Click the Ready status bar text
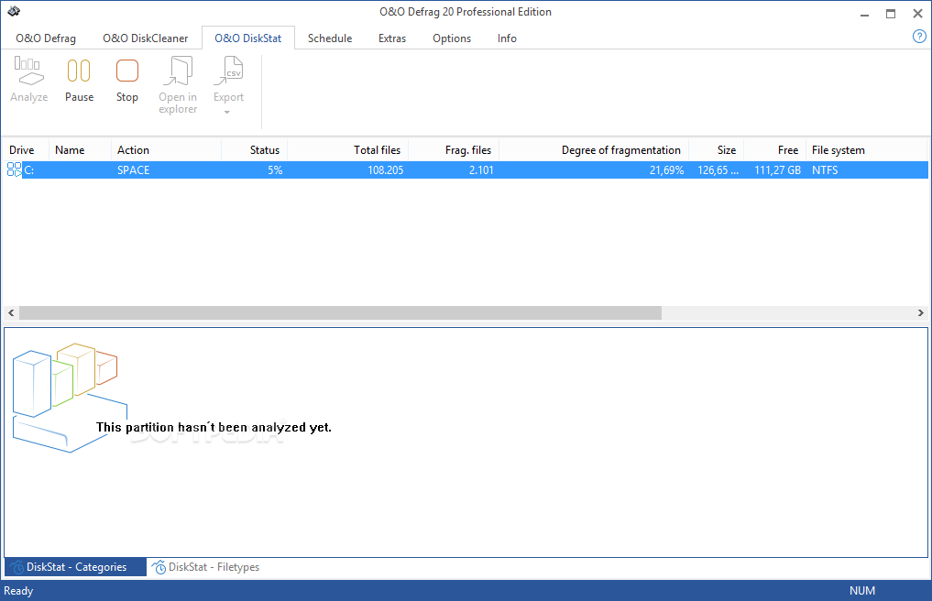Screen dimensions: 932x601 coord(18,591)
